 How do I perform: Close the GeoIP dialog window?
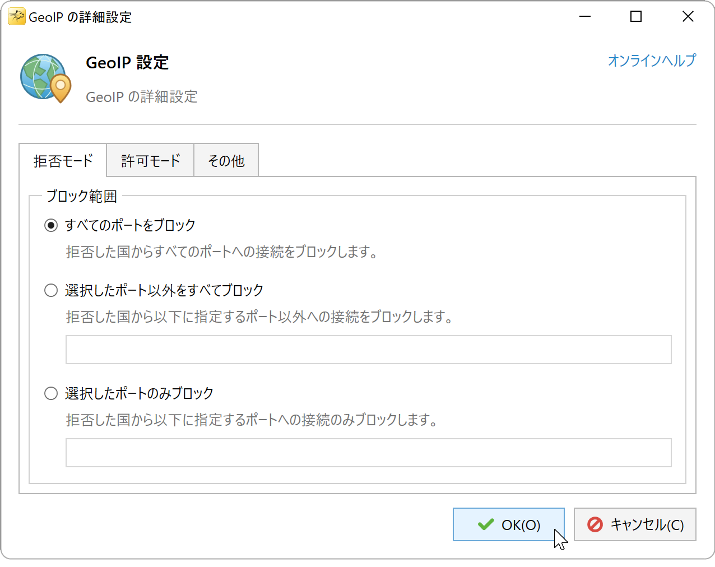pyautogui.click(x=688, y=17)
